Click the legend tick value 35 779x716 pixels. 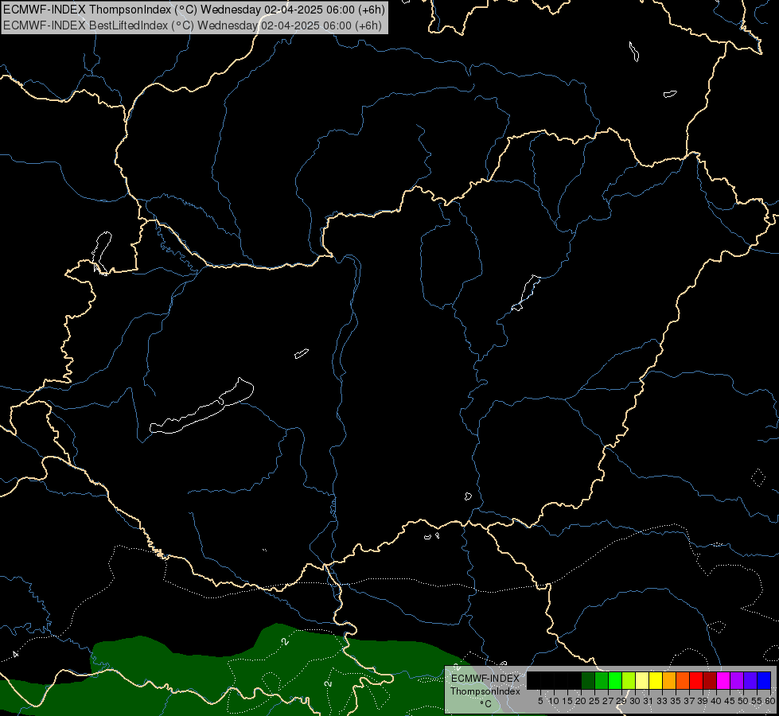tap(676, 701)
